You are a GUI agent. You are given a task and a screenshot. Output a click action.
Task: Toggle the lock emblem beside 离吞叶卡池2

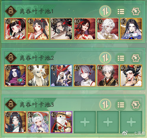pos(11,58)
